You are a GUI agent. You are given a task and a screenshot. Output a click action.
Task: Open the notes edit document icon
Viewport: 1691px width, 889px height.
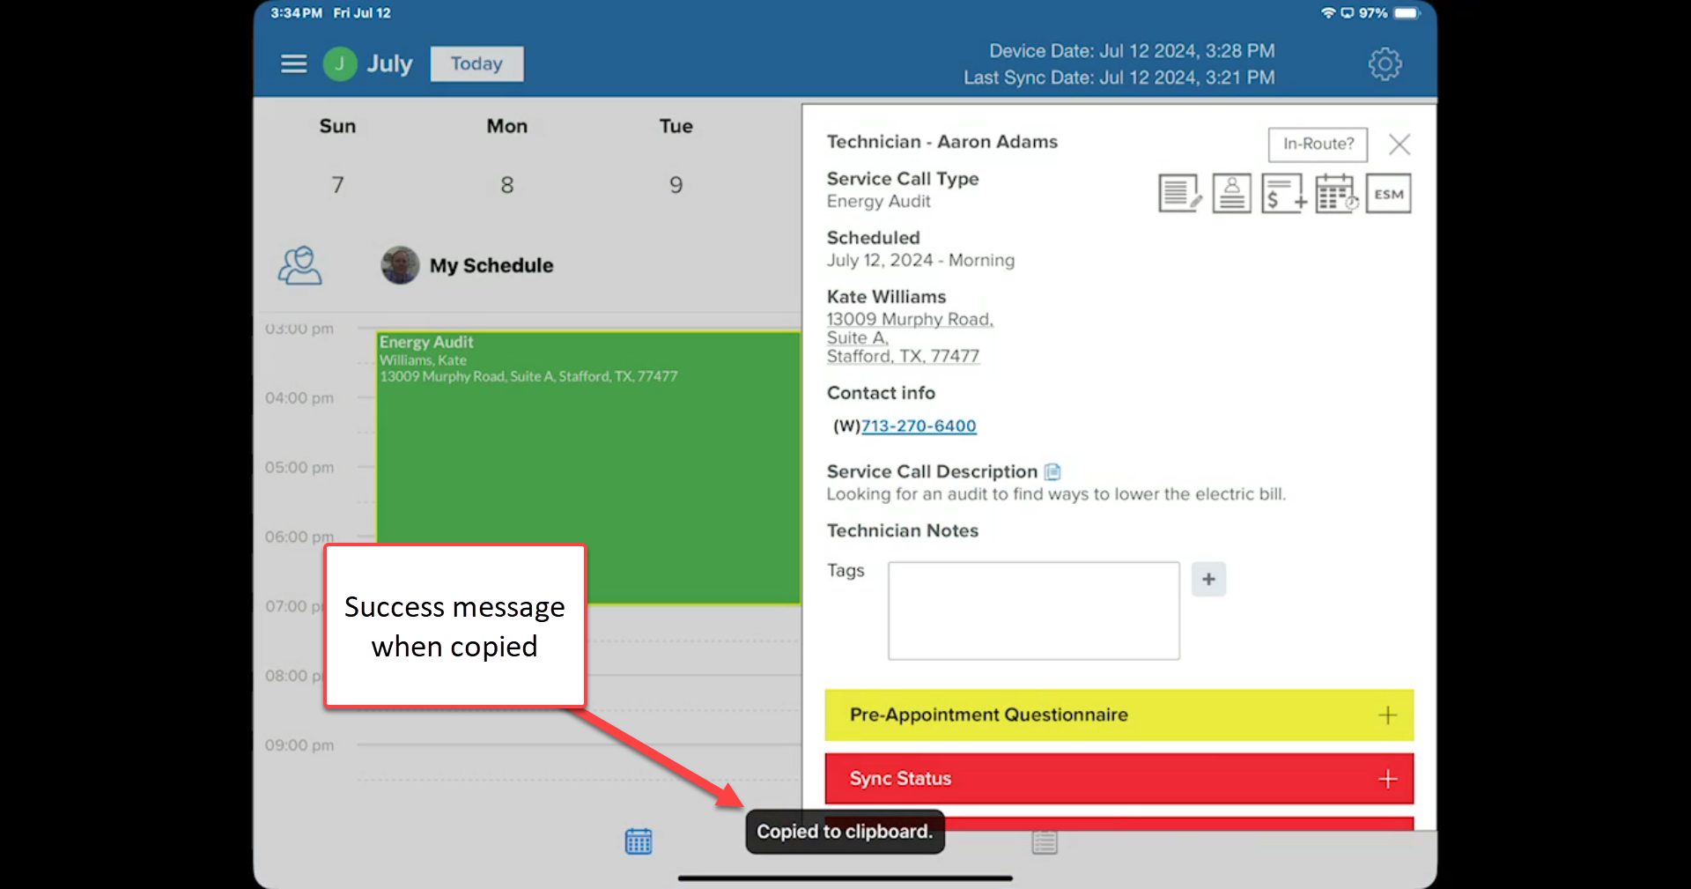coord(1180,194)
